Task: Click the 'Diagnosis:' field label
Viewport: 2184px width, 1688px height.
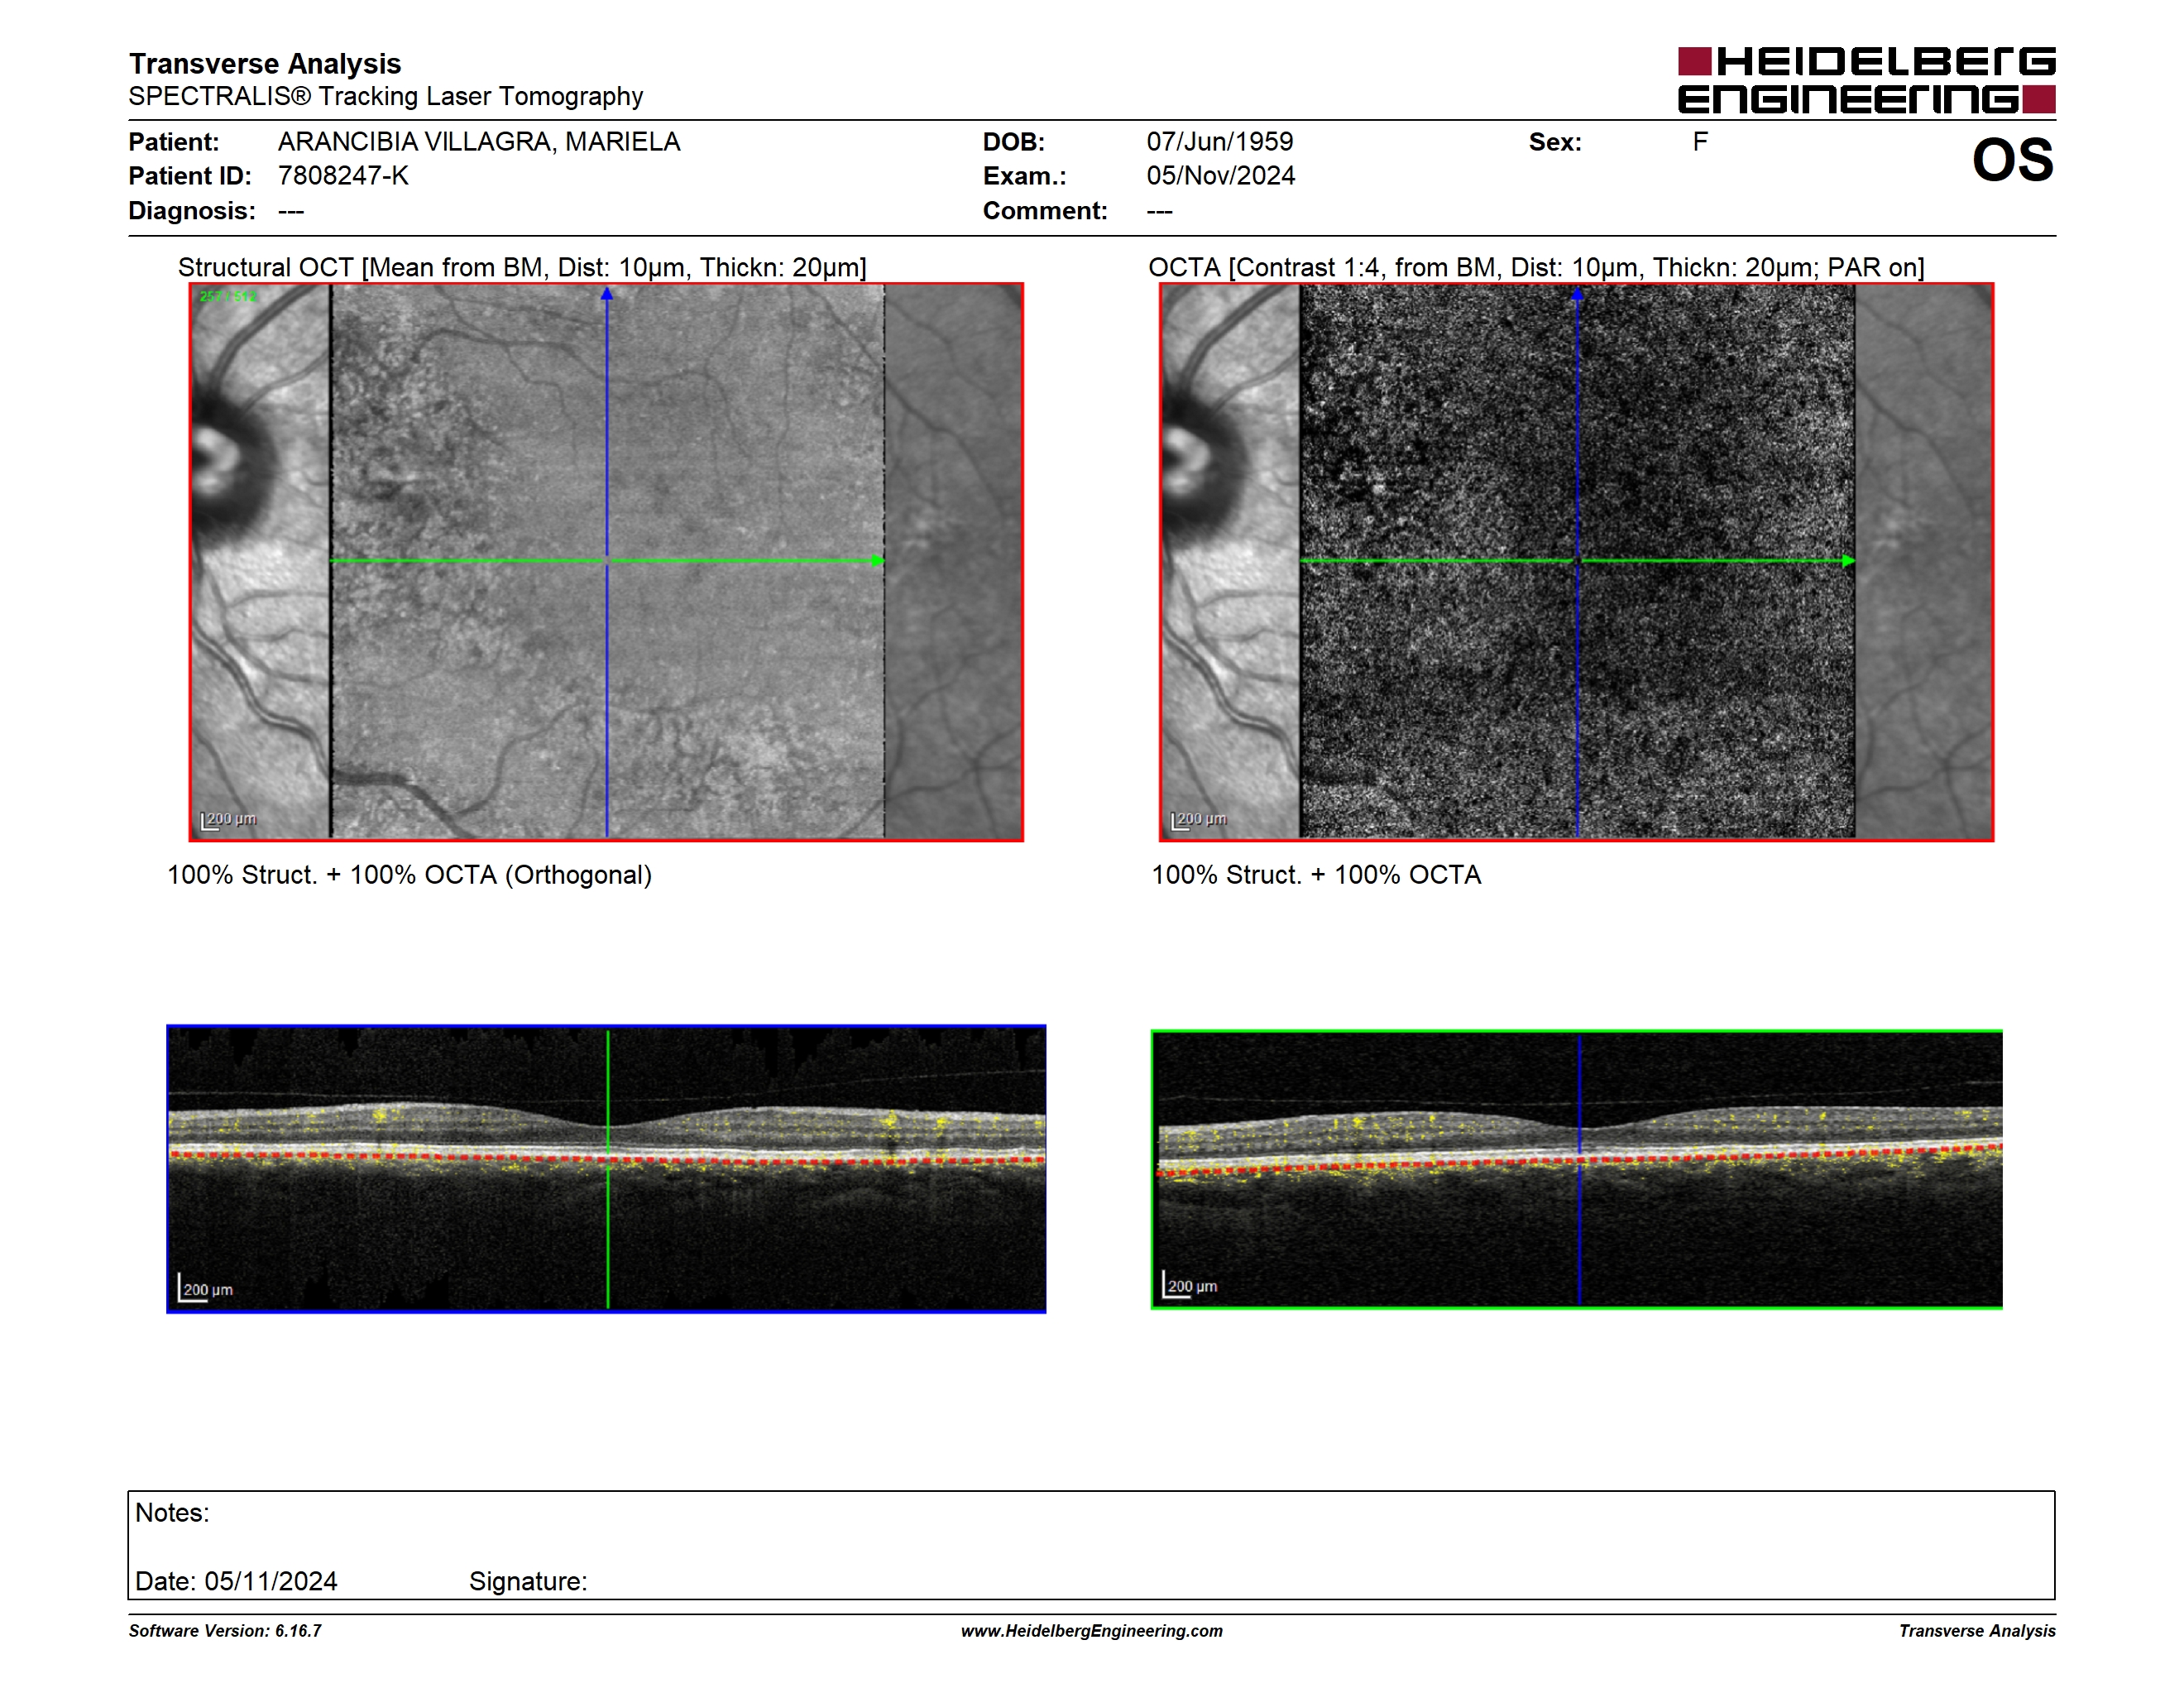Action: (x=192, y=211)
